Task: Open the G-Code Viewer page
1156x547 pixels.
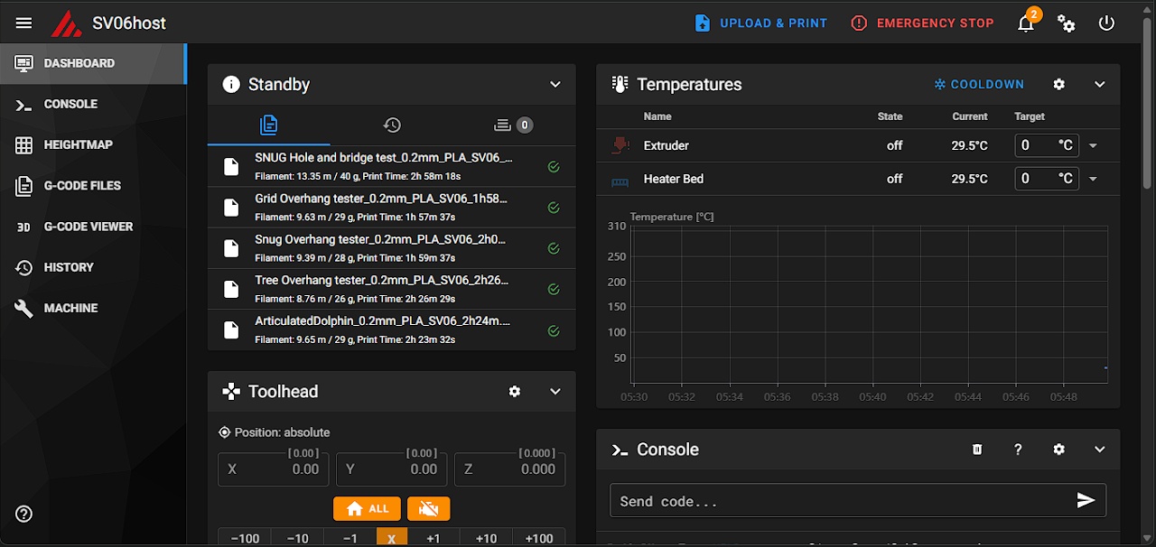Action: pos(93,227)
